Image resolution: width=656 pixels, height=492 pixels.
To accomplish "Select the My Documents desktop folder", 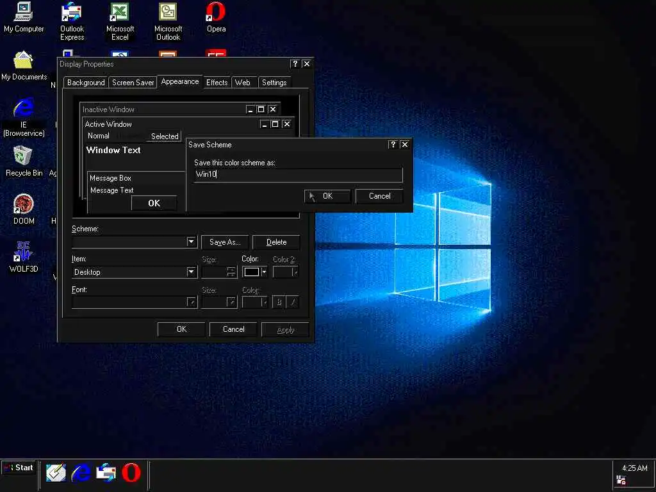I will (x=24, y=66).
